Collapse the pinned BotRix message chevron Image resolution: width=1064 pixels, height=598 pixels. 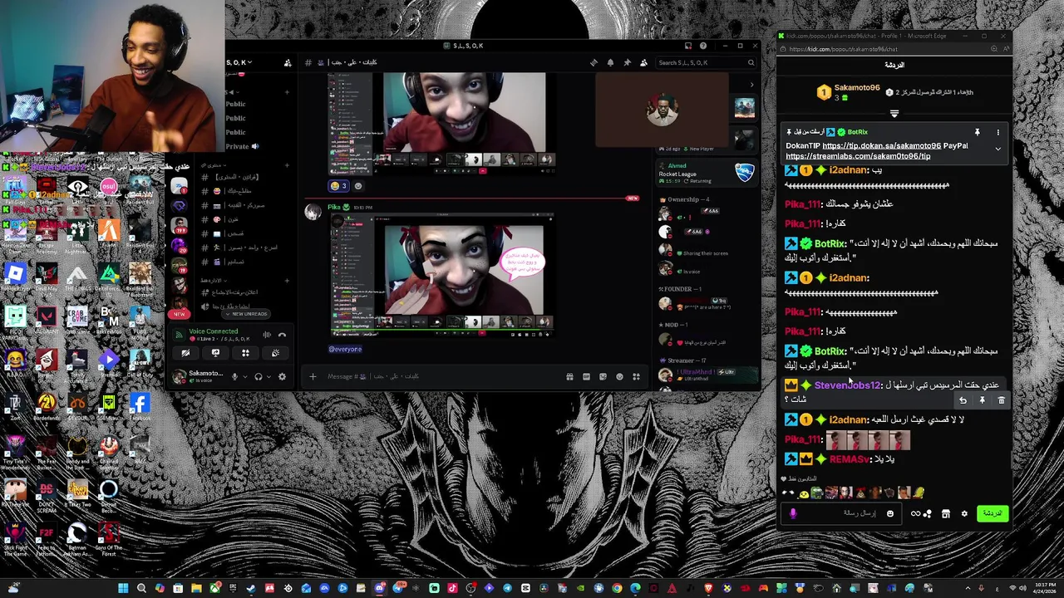pos(998,149)
